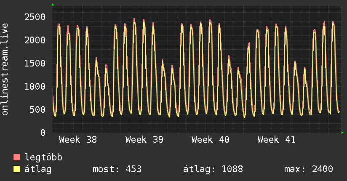This screenshot has height=181, width=347.
Task: Click the green arrow atop the y-axis
Action: coord(53,5)
